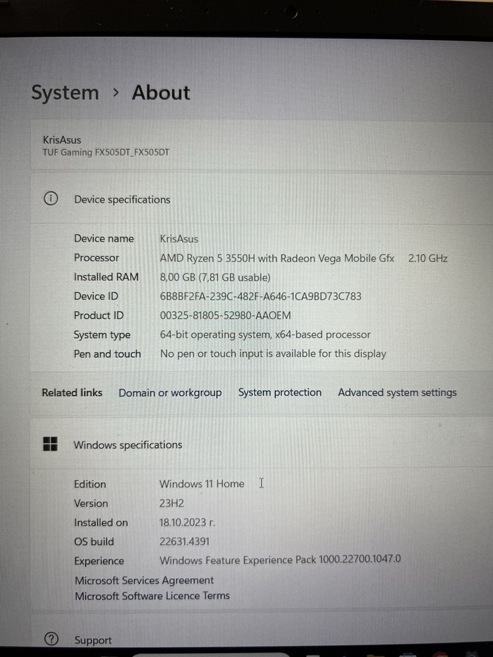493x657 pixels.
Task: Select the Windows 11 Home edition value
Action: tap(202, 484)
